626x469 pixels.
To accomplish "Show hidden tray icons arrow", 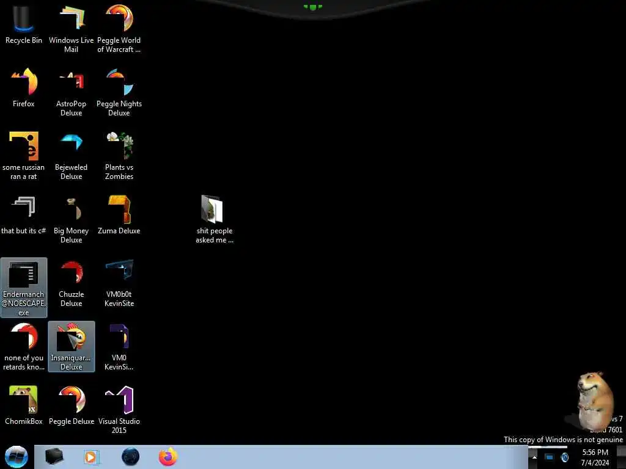I will tap(534, 457).
